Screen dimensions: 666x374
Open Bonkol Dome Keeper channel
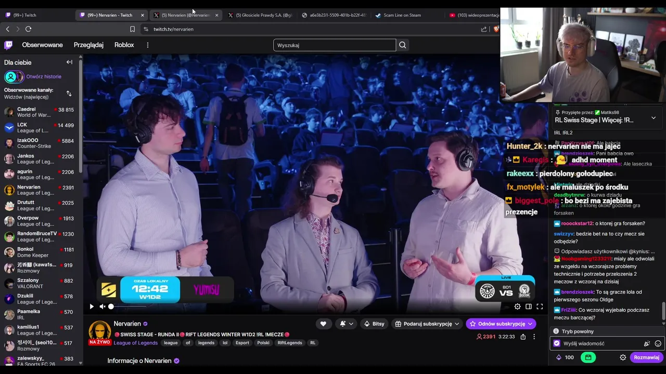(x=41, y=252)
